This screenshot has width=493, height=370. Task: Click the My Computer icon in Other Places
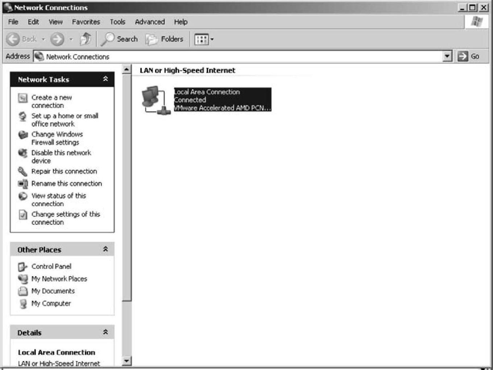(x=23, y=304)
